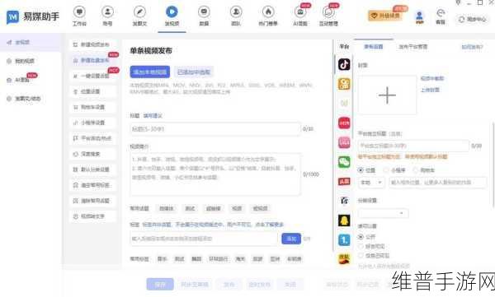Open the 本地 location dropdown
495x297 pixels.
tap(371, 183)
